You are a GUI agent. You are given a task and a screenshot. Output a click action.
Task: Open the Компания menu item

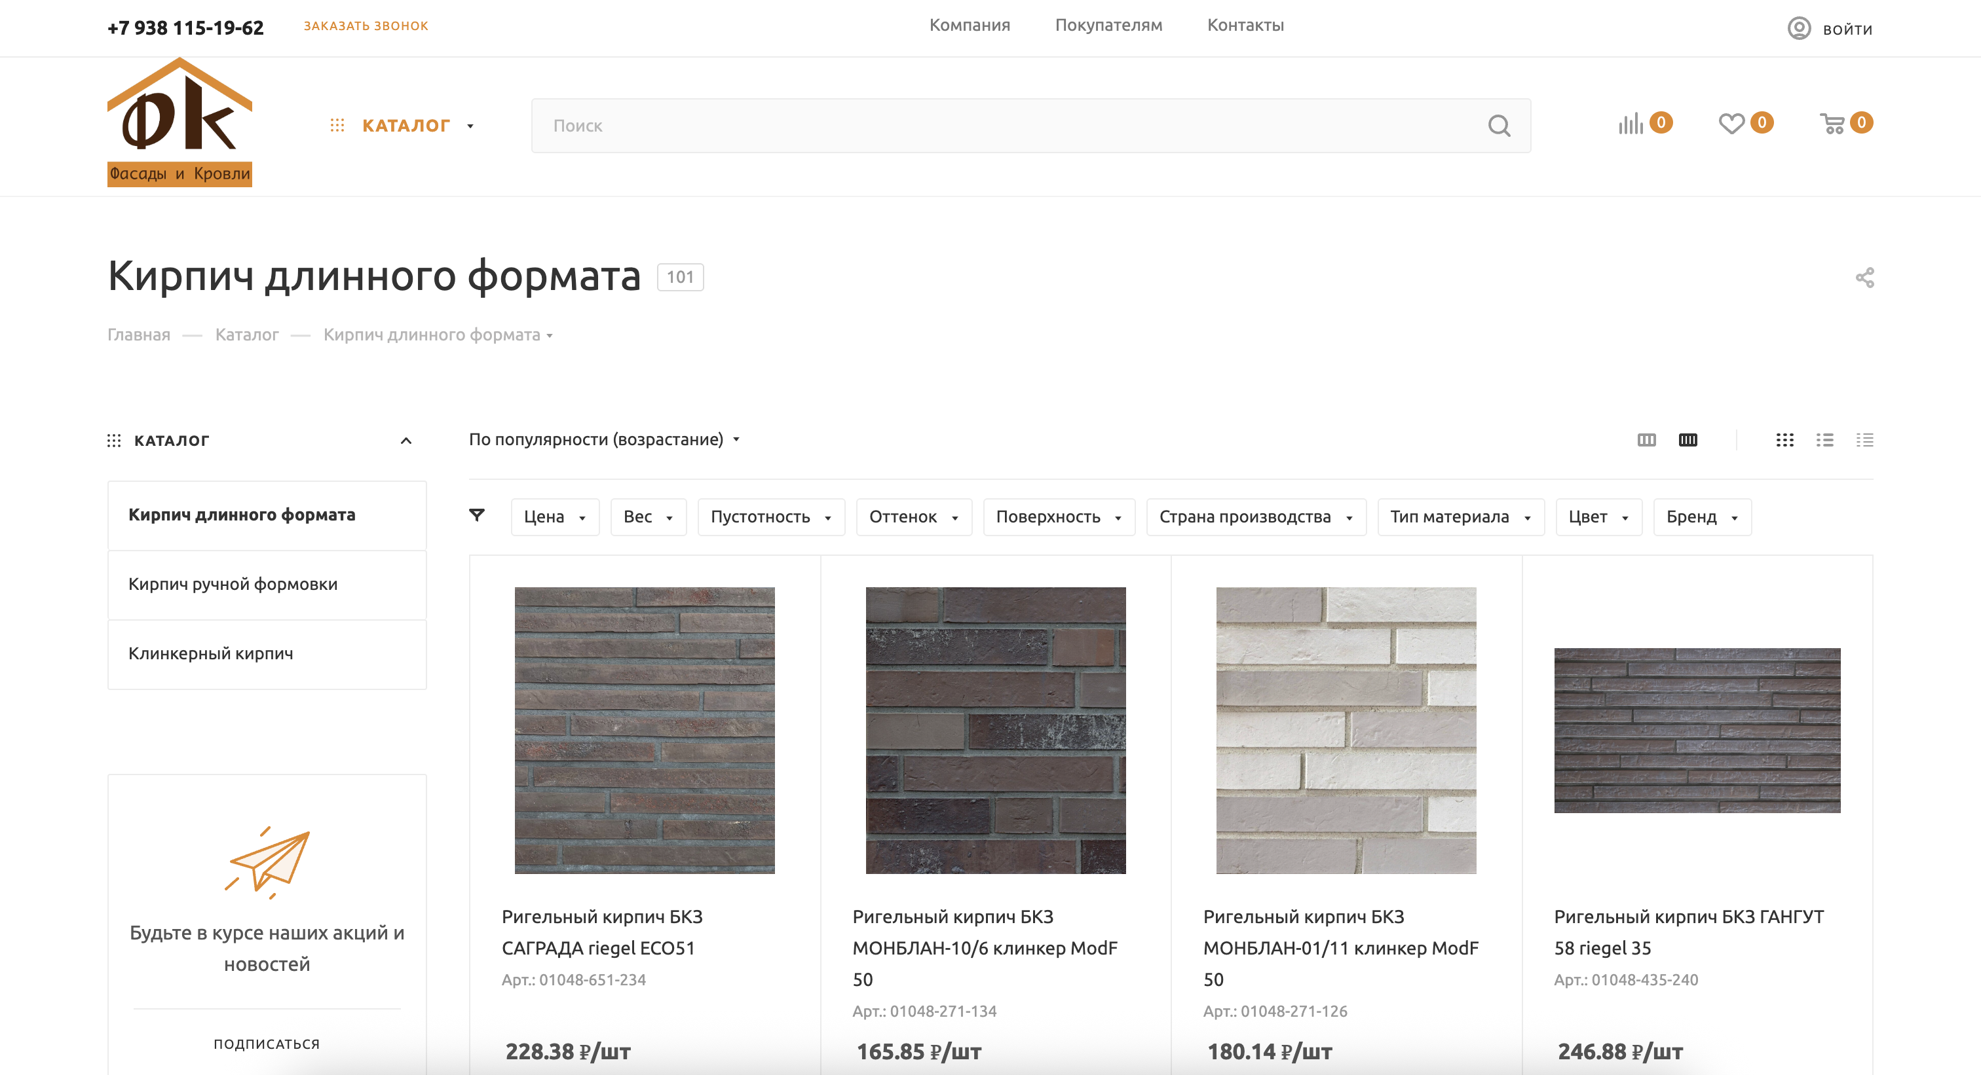(x=969, y=26)
